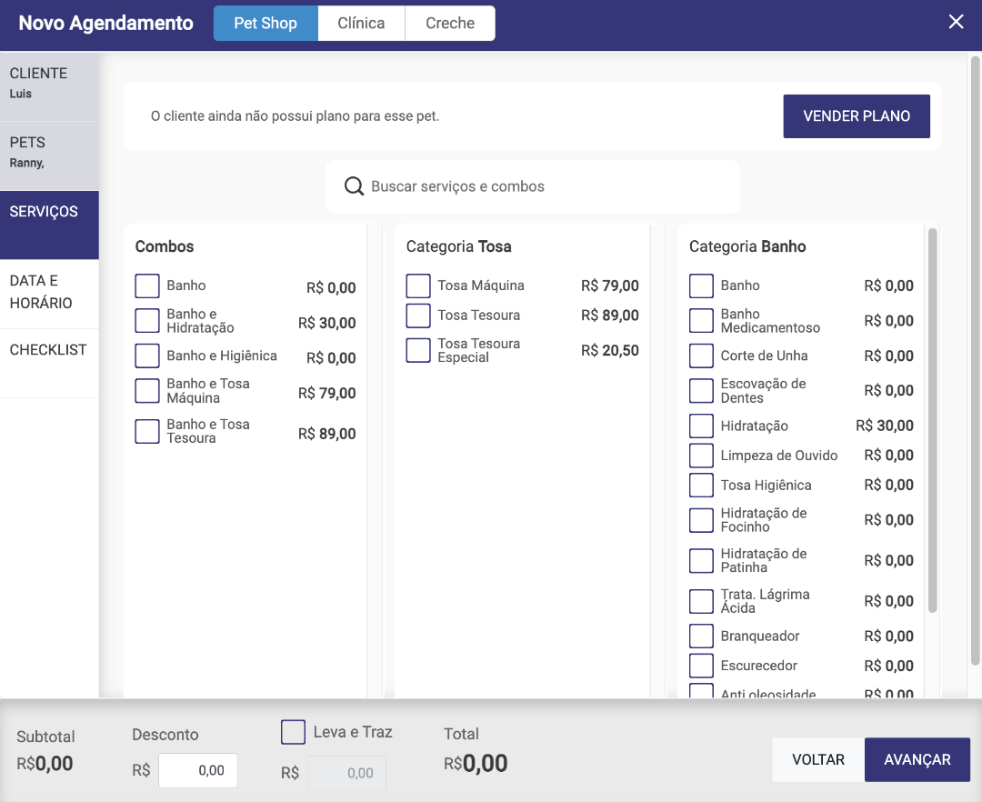
Task: Check Limpeza de Ouvido service
Action: (701, 456)
